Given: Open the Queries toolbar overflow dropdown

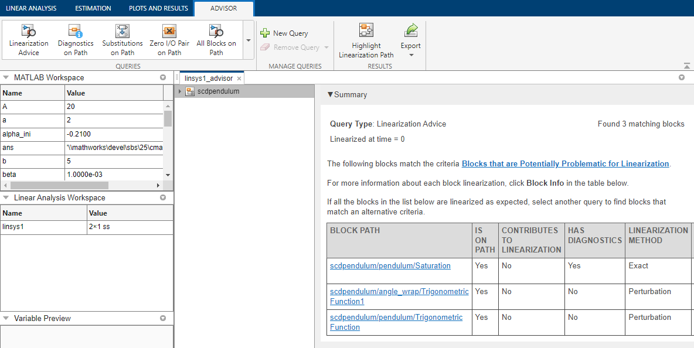Looking at the screenshot, I should coord(247,40).
